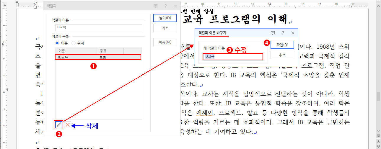Click the vertical scrollbar thumb of the document
381x149 pixels.
coord(378,96)
